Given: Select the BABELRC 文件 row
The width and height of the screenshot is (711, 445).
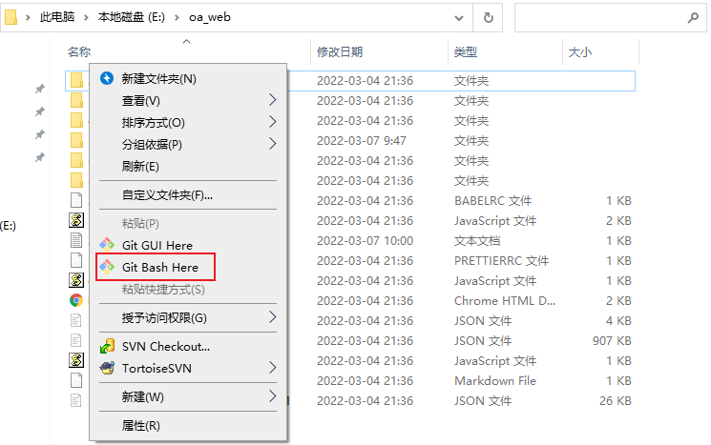Looking at the screenshot, I should (350, 200).
